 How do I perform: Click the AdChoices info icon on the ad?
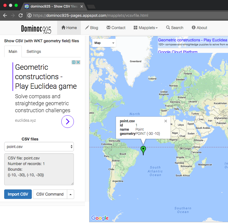coord(74,62)
